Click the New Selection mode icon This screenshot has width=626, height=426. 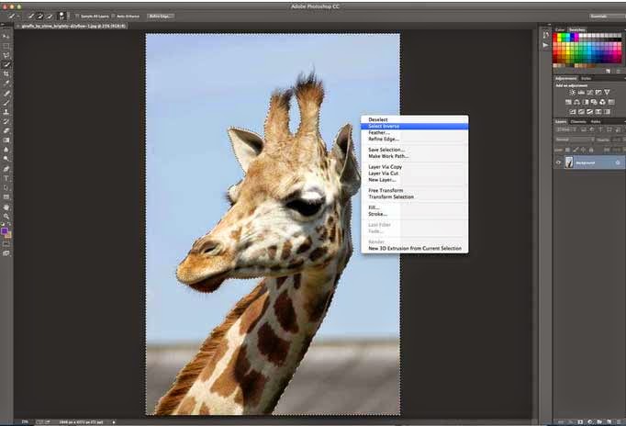coord(30,16)
